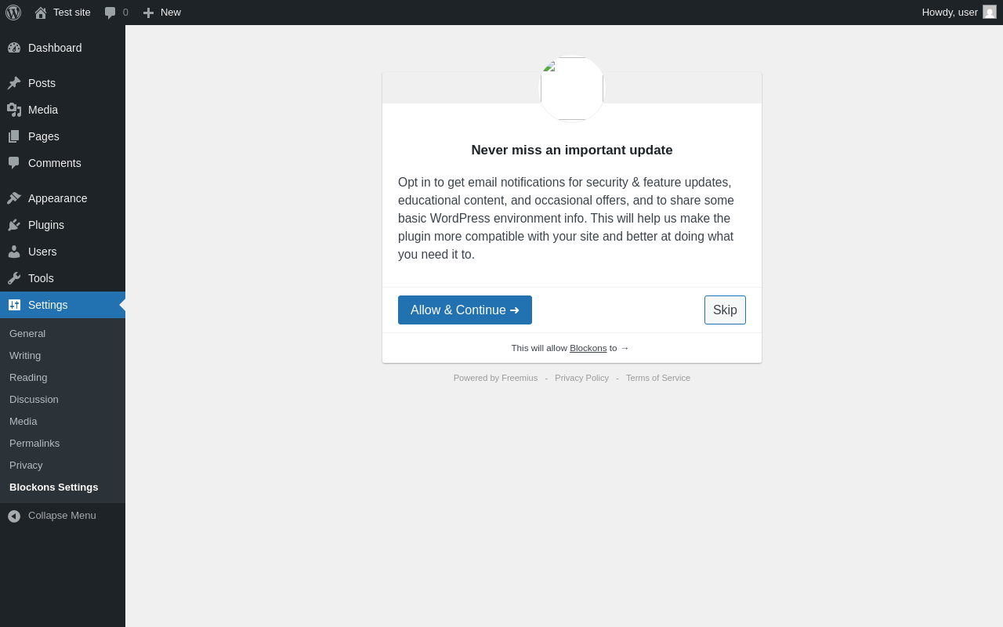The height and width of the screenshot is (627, 1003).
Task: Select the Settings sliders icon
Action: click(x=14, y=305)
